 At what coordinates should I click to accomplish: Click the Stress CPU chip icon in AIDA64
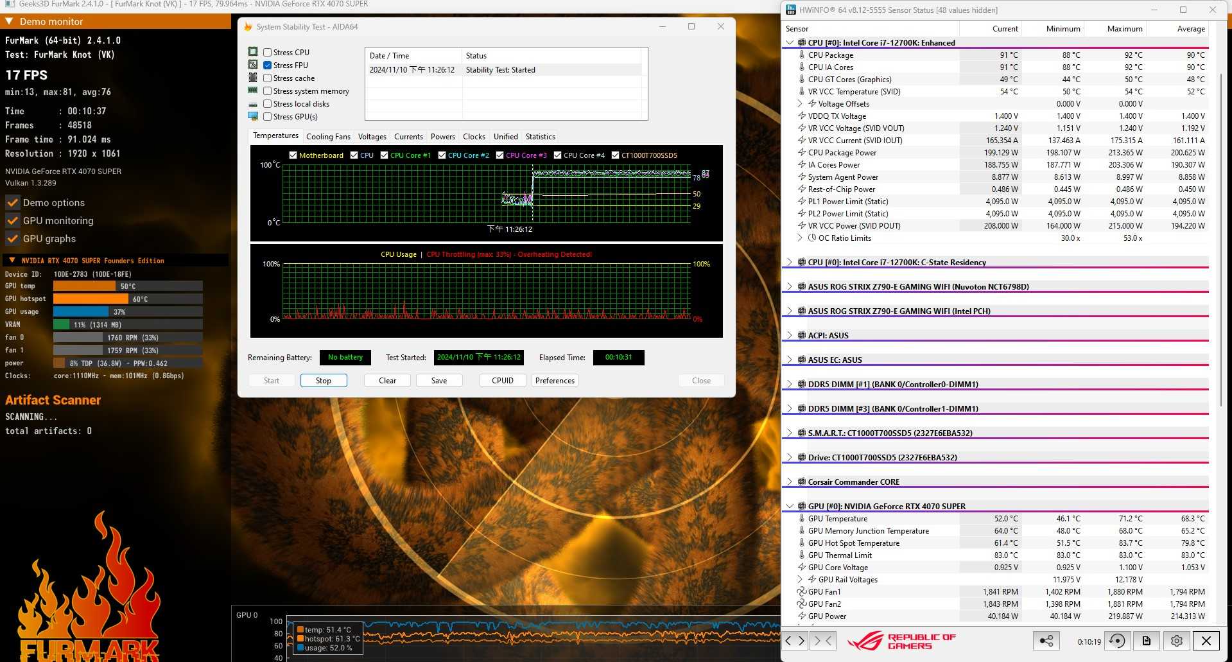(253, 52)
